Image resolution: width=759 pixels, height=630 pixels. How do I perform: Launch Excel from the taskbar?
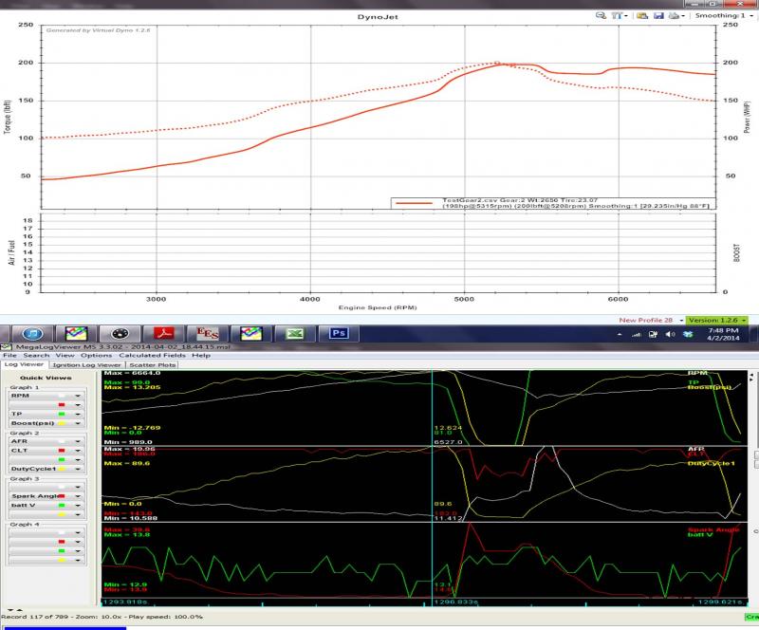(x=295, y=334)
